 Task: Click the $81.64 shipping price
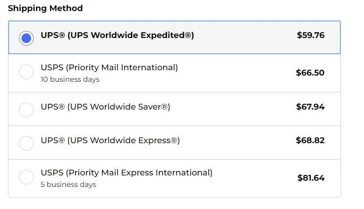(311, 178)
